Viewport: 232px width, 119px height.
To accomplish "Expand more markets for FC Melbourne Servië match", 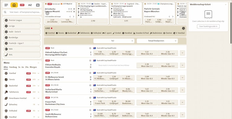I will coord(183,78).
